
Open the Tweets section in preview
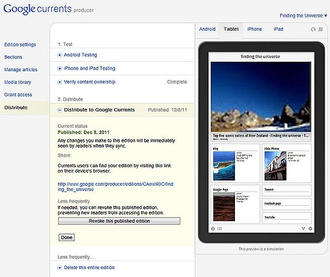pos(287,190)
